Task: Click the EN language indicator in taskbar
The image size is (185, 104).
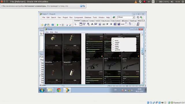Action: coord(115,90)
